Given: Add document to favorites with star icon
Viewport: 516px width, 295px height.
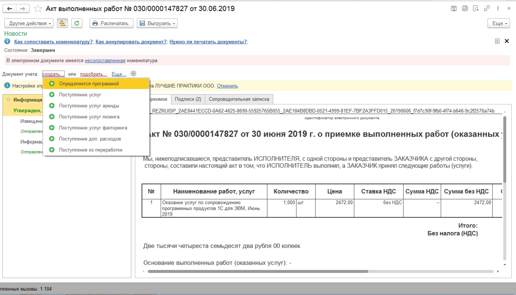Looking at the screenshot, I should [x=38, y=9].
